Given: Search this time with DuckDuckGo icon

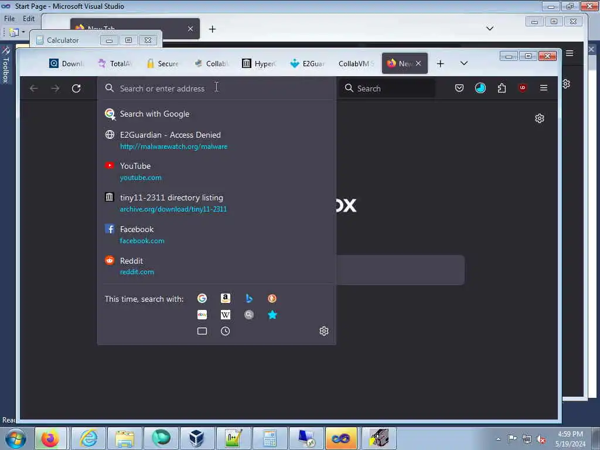Looking at the screenshot, I should tap(272, 298).
